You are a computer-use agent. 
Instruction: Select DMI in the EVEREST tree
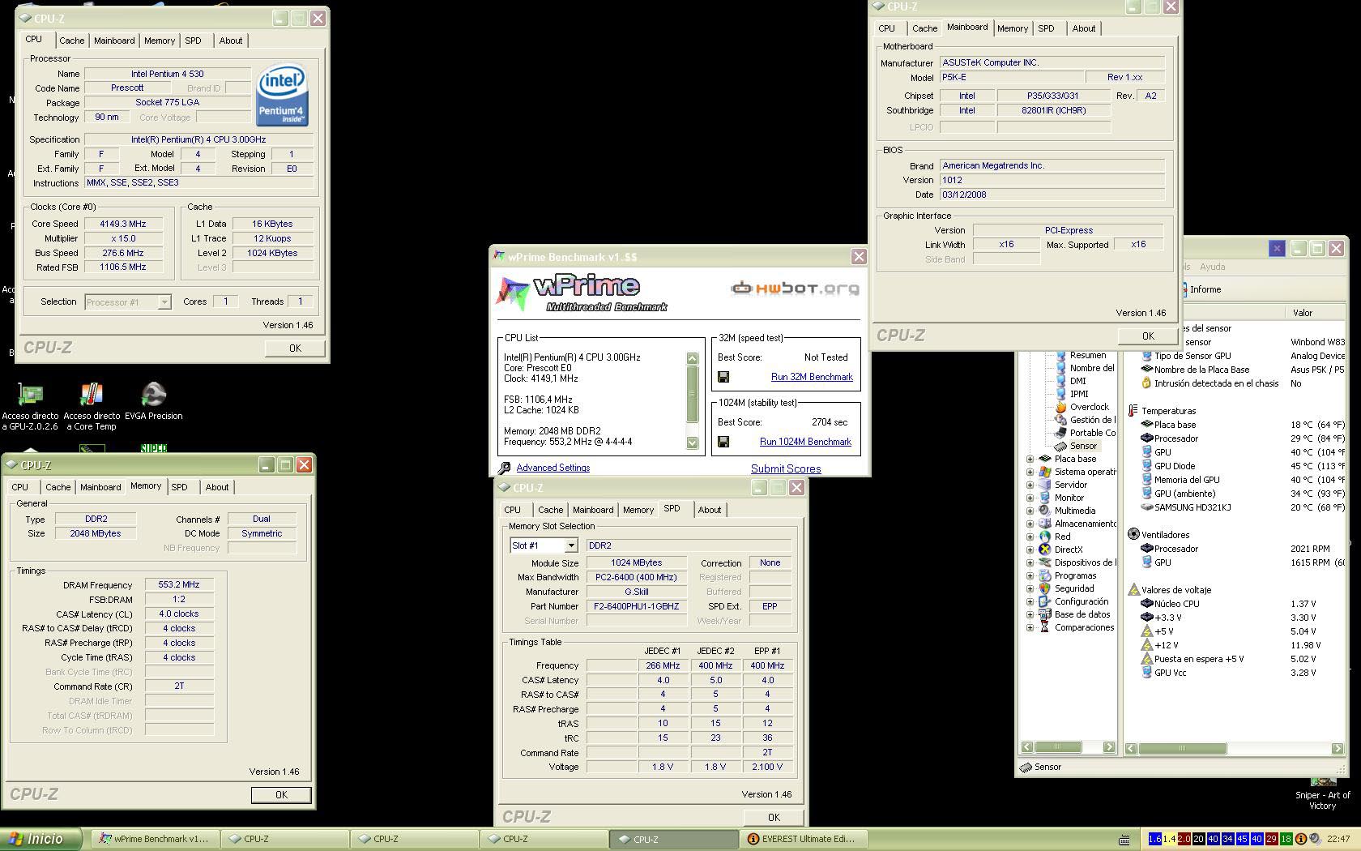point(1077,381)
